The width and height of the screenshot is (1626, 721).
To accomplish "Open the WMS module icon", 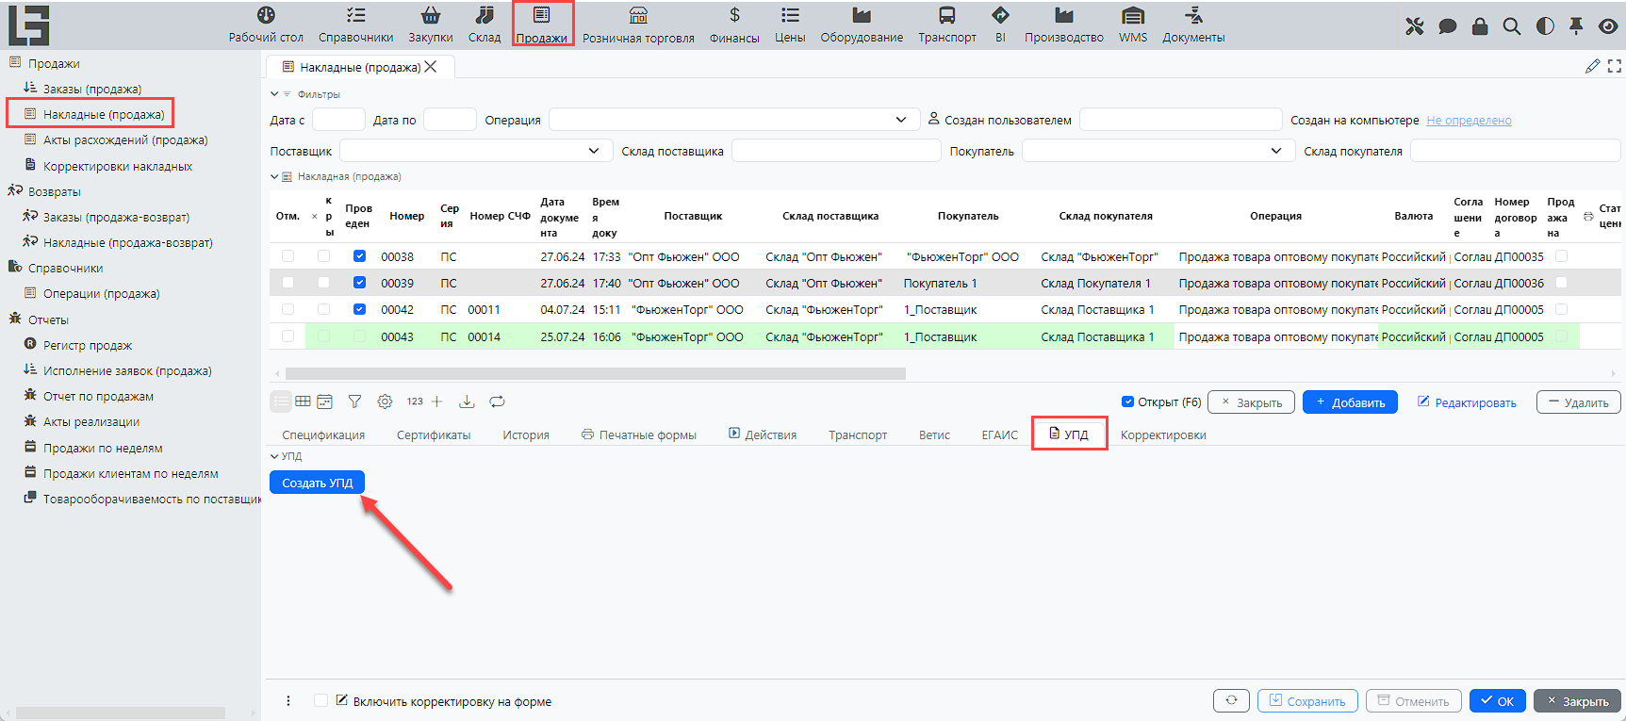I will click(1132, 17).
